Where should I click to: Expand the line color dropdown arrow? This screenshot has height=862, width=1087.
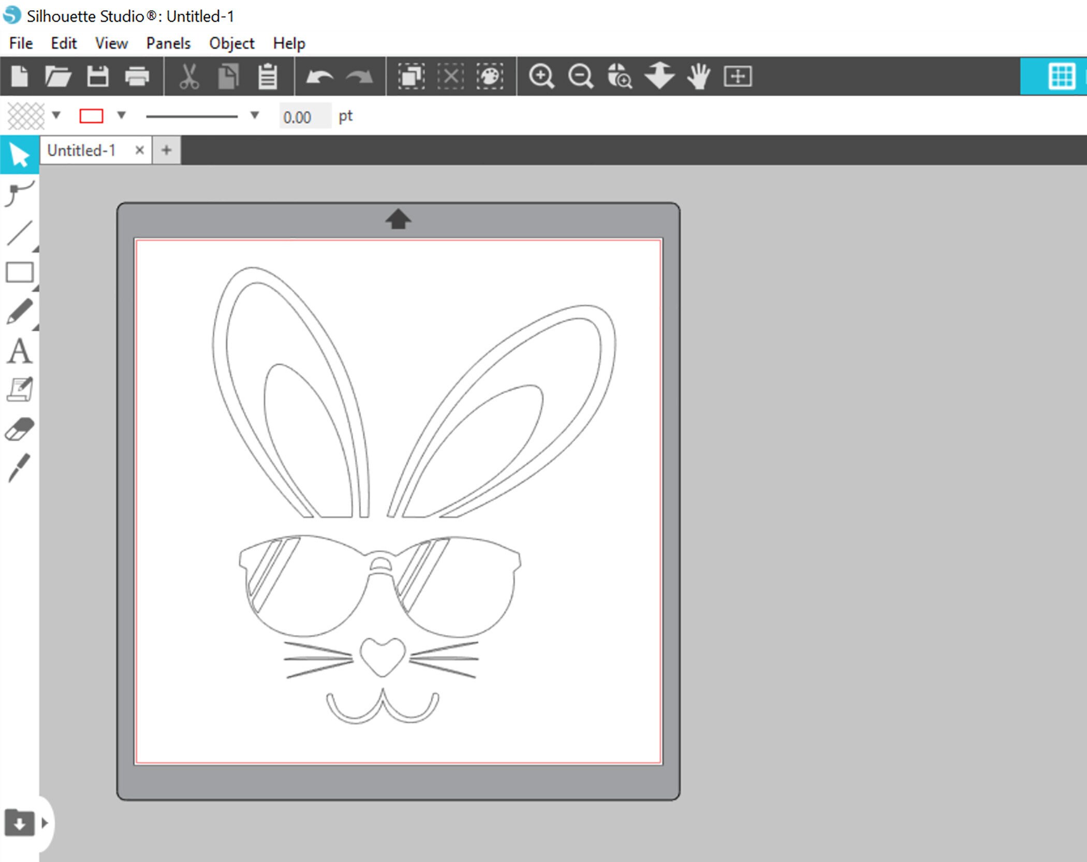point(122,115)
